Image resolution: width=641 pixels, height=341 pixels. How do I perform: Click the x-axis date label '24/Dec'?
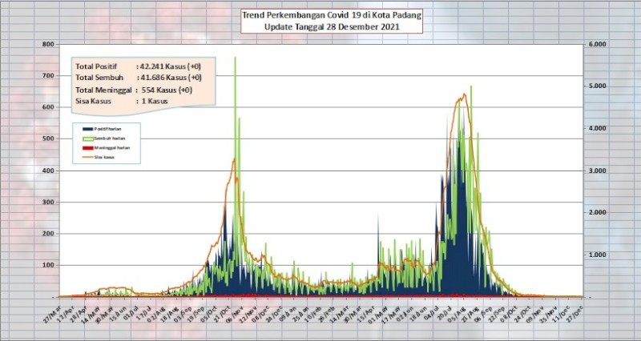[x=274, y=314]
